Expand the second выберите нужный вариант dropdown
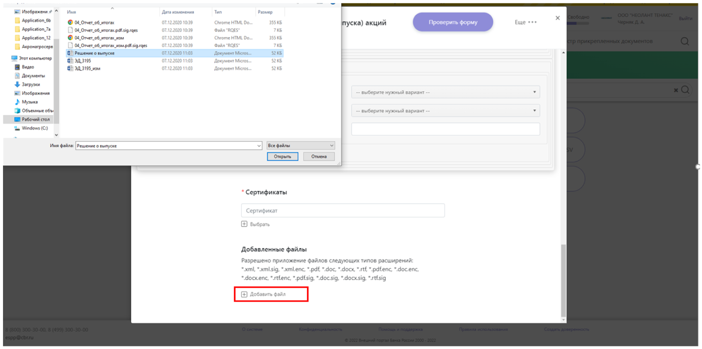Screen dimensions: 702x349 coord(445,111)
